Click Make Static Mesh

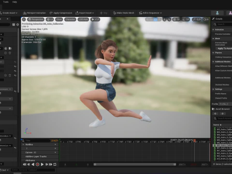(124, 13)
